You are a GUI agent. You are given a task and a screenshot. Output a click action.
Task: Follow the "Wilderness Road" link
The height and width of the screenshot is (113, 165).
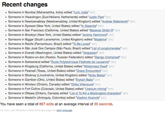coord(95,66)
